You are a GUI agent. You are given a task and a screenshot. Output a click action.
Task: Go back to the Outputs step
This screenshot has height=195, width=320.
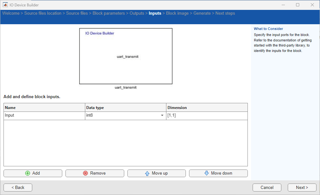137,13
